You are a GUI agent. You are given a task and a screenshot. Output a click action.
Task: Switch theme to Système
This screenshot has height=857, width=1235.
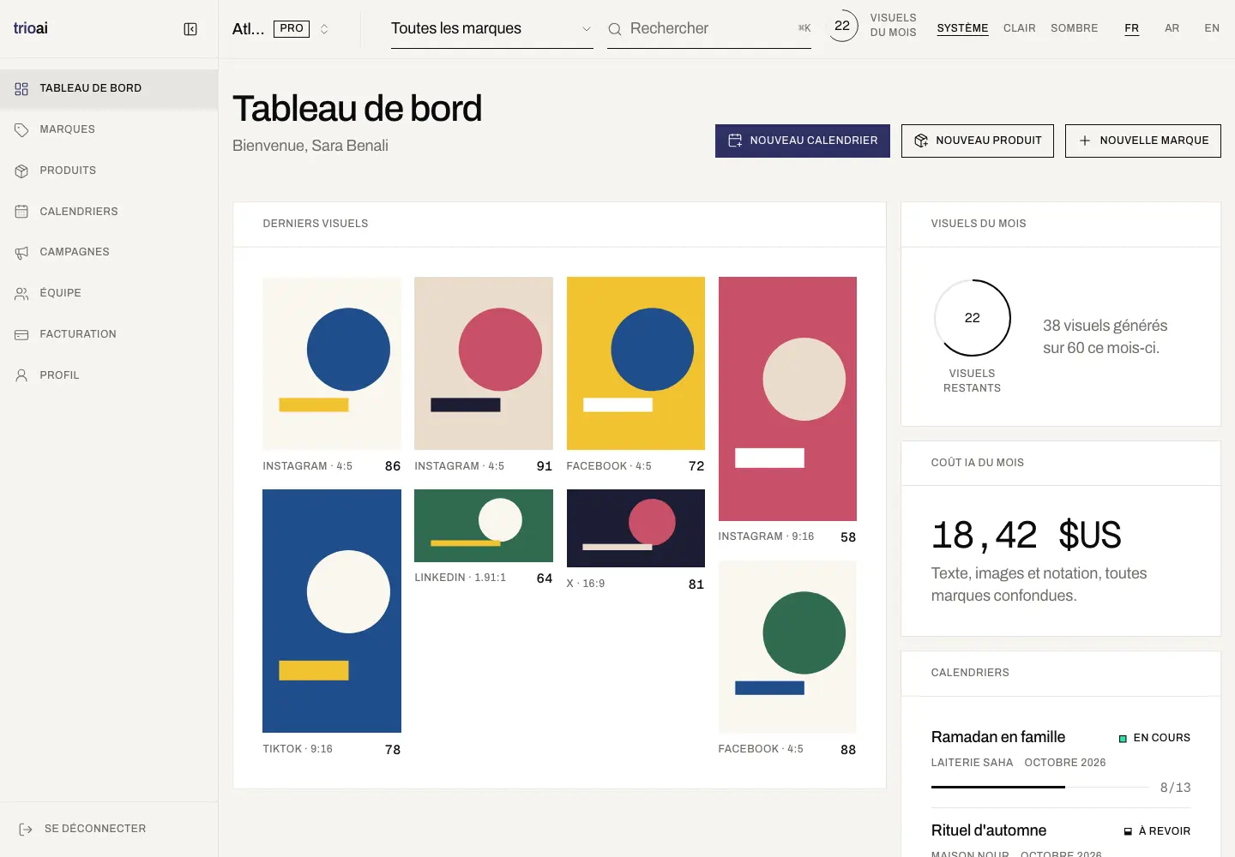pyautogui.click(x=962, y=28)
